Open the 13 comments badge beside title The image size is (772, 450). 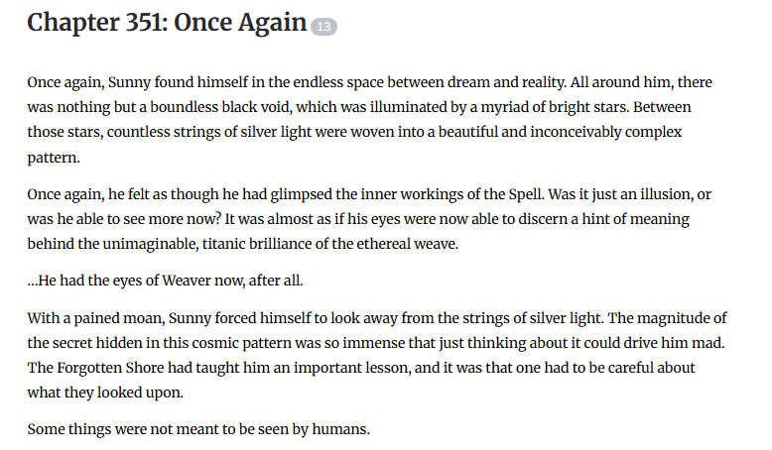coord(323,27)
